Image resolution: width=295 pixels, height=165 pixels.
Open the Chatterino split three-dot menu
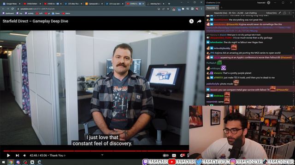pos(289,13)
